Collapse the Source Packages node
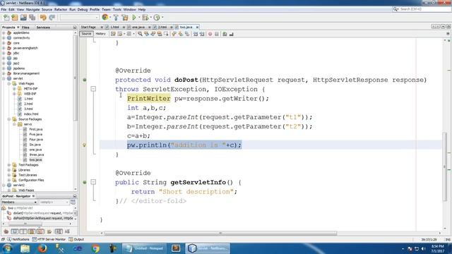The height and width of the screenshot is (254, 452). [x=9, y=119]
